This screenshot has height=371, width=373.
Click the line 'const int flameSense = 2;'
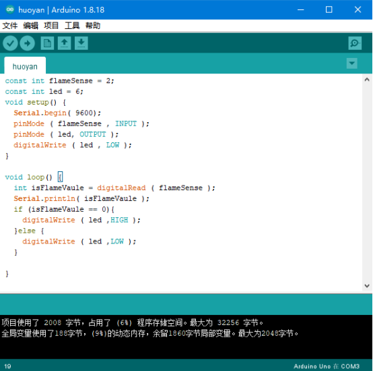pyautogui.click(x=59, y=81)
